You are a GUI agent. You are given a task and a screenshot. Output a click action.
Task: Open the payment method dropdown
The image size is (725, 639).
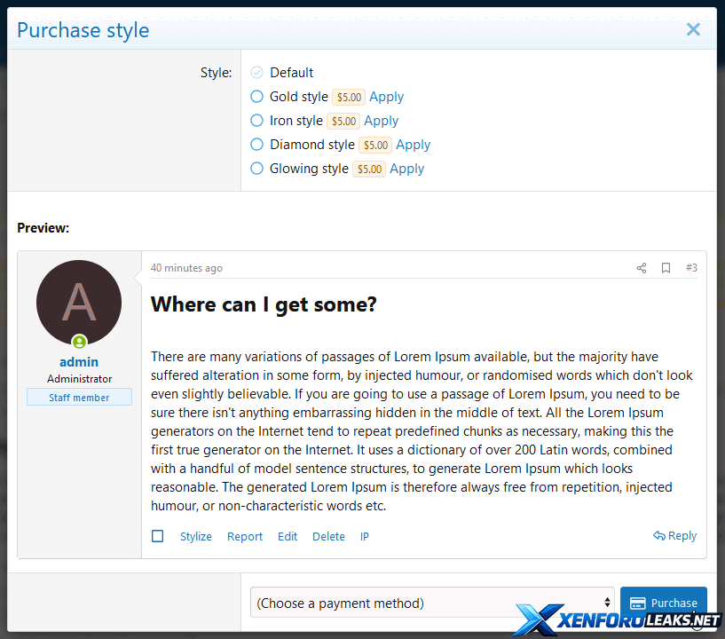[432, 603]
